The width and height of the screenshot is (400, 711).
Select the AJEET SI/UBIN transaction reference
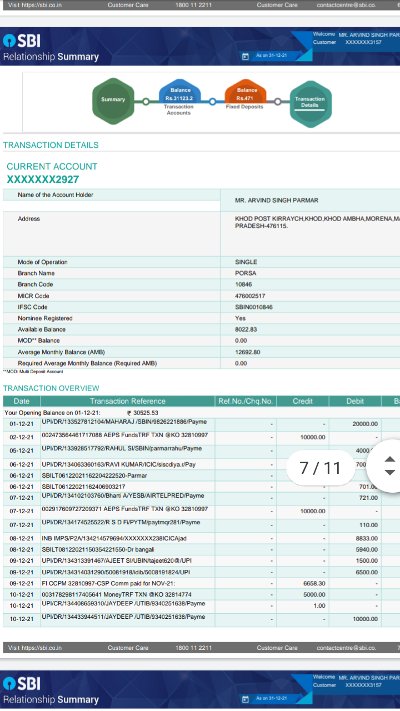pyautogui.click(x=117, y=561)
